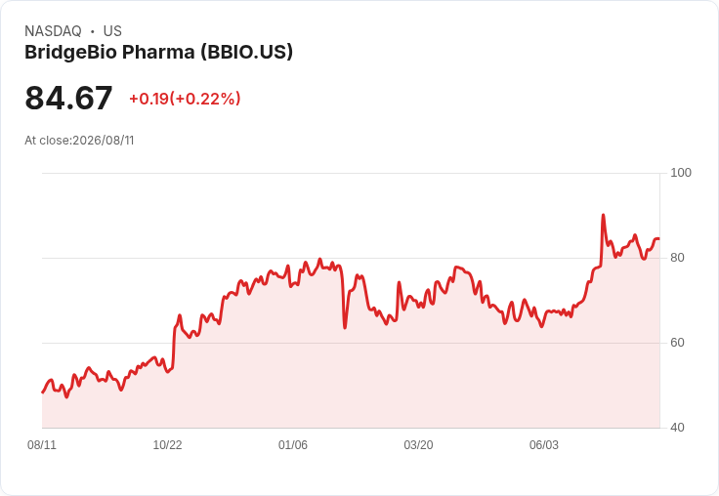Select the 01/06 date on x-axis
Screen dimensions: 719x496
click(292, 444)
